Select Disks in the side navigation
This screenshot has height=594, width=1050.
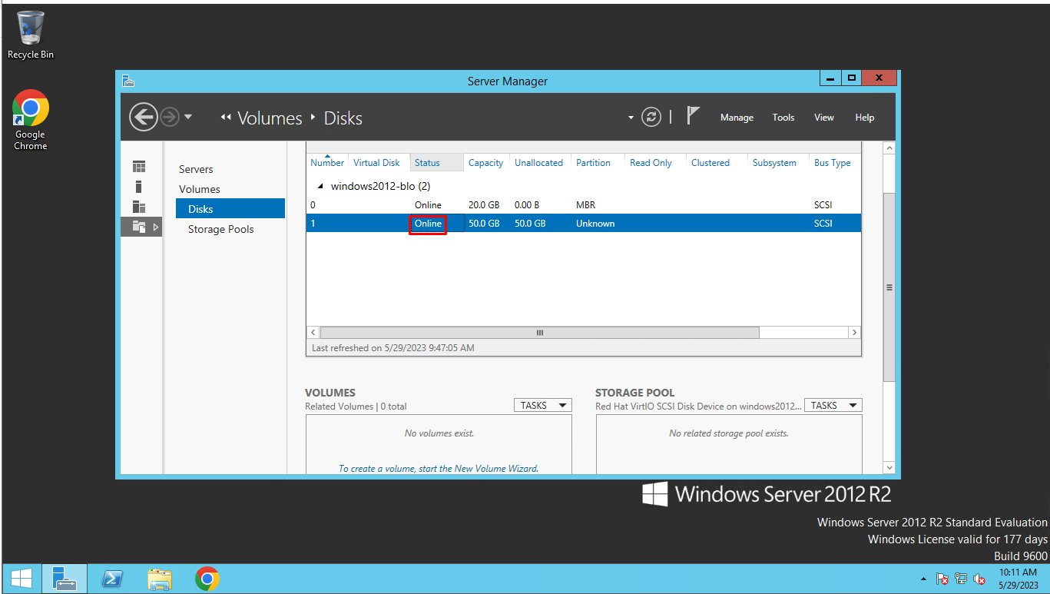(230, 208)
